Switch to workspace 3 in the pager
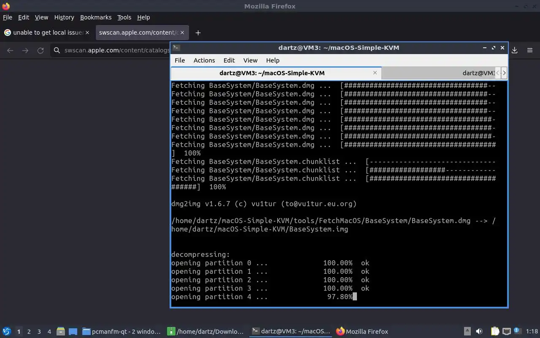 tap(39, 332)
